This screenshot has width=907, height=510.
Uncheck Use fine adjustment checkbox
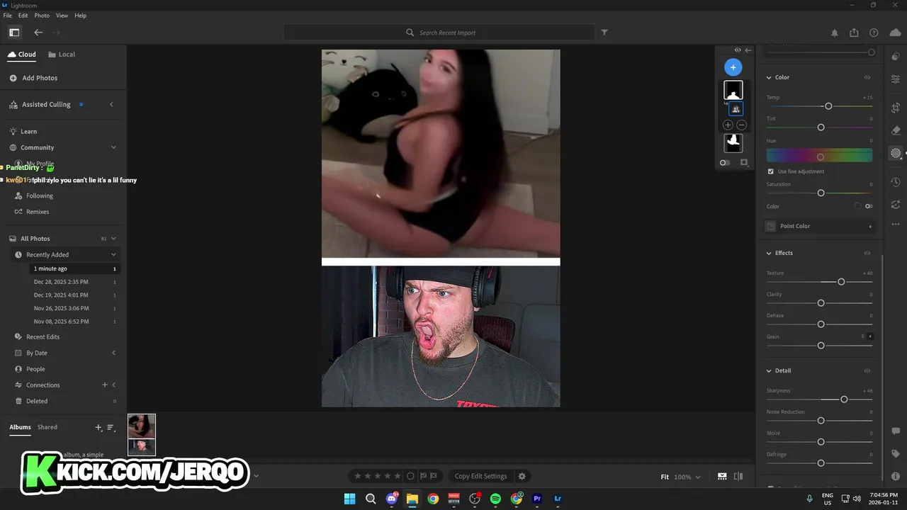[770, 171]
